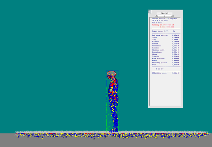Click the slice scrollbar left arrow
Image resolution: width=212 pixels, height=147 pixels.
pyautogui.click(x=157, y=16)
